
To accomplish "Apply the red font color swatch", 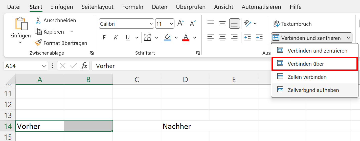I will tap(186, 38).
